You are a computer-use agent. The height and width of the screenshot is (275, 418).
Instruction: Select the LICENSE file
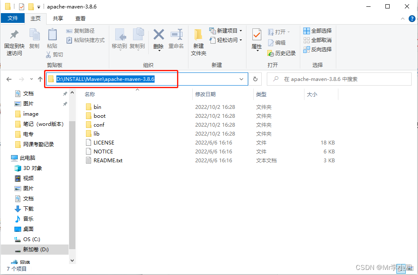pyautogui.click(x=100, y=143)
